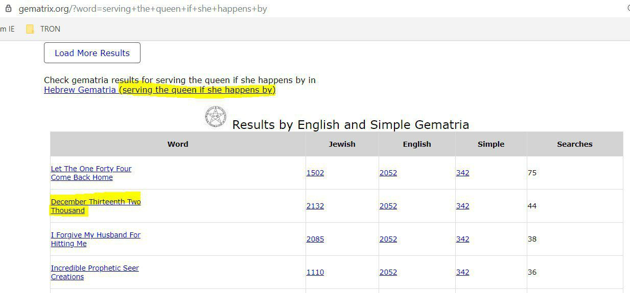Click Jewish value 1110

315,272
